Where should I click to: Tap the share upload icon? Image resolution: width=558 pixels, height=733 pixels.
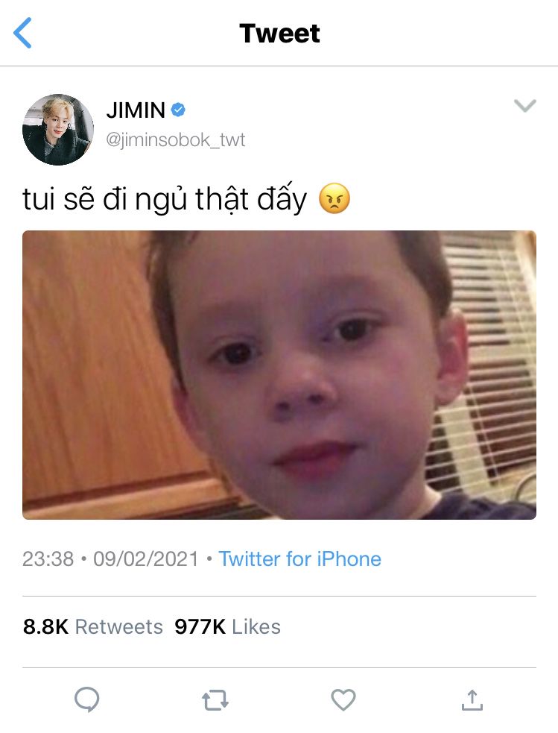[x=472, y=699]
